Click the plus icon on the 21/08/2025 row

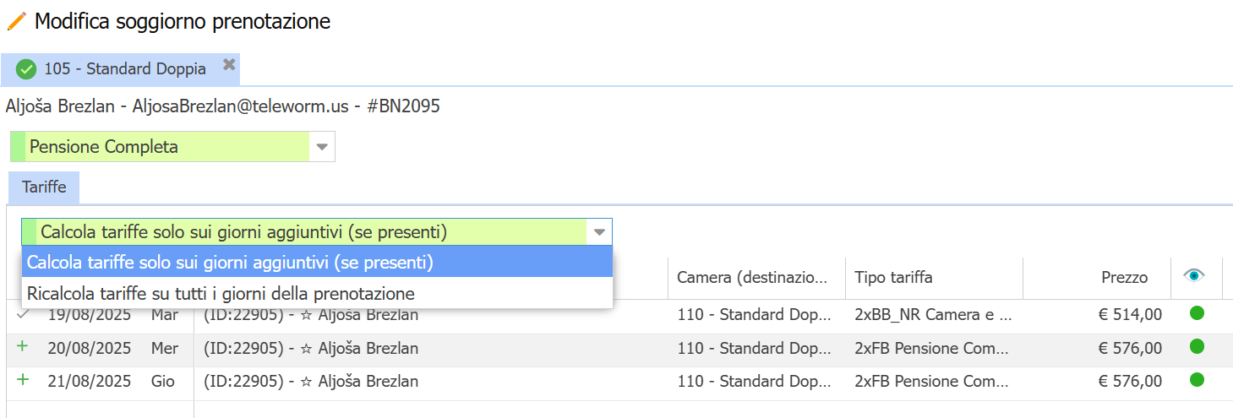(22, 380)
